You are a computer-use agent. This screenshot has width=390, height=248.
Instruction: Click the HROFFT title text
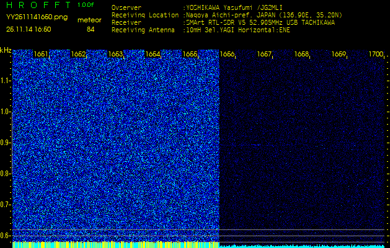click(38, 5)
